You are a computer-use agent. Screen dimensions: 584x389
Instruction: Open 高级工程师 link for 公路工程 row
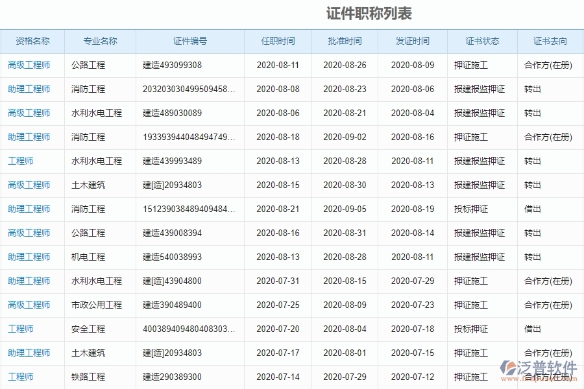pos(31,65)
